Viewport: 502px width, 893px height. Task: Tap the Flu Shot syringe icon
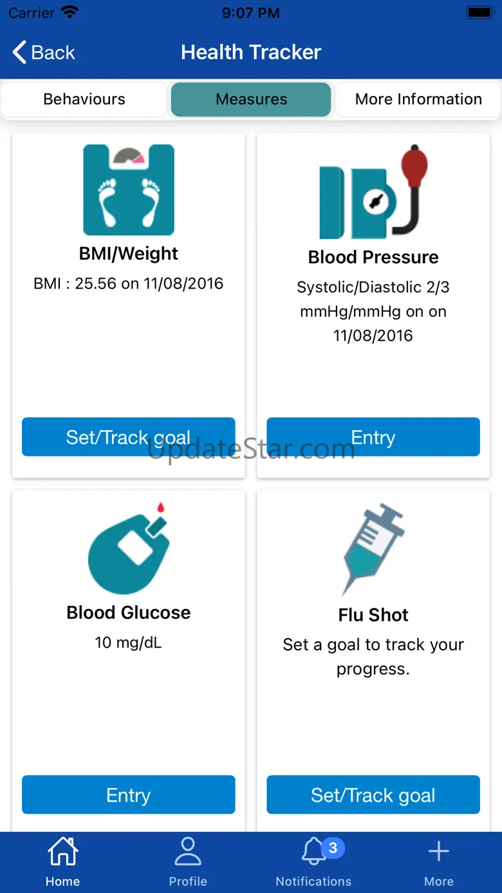pos(373,549)
